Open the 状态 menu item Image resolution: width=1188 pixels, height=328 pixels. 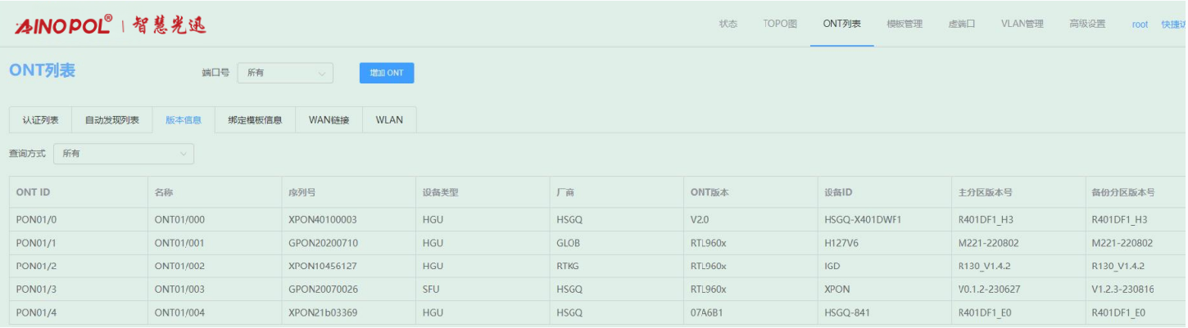click(728, 24)
